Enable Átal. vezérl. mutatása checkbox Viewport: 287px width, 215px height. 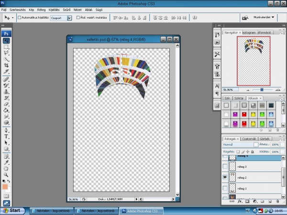point(78,18)
